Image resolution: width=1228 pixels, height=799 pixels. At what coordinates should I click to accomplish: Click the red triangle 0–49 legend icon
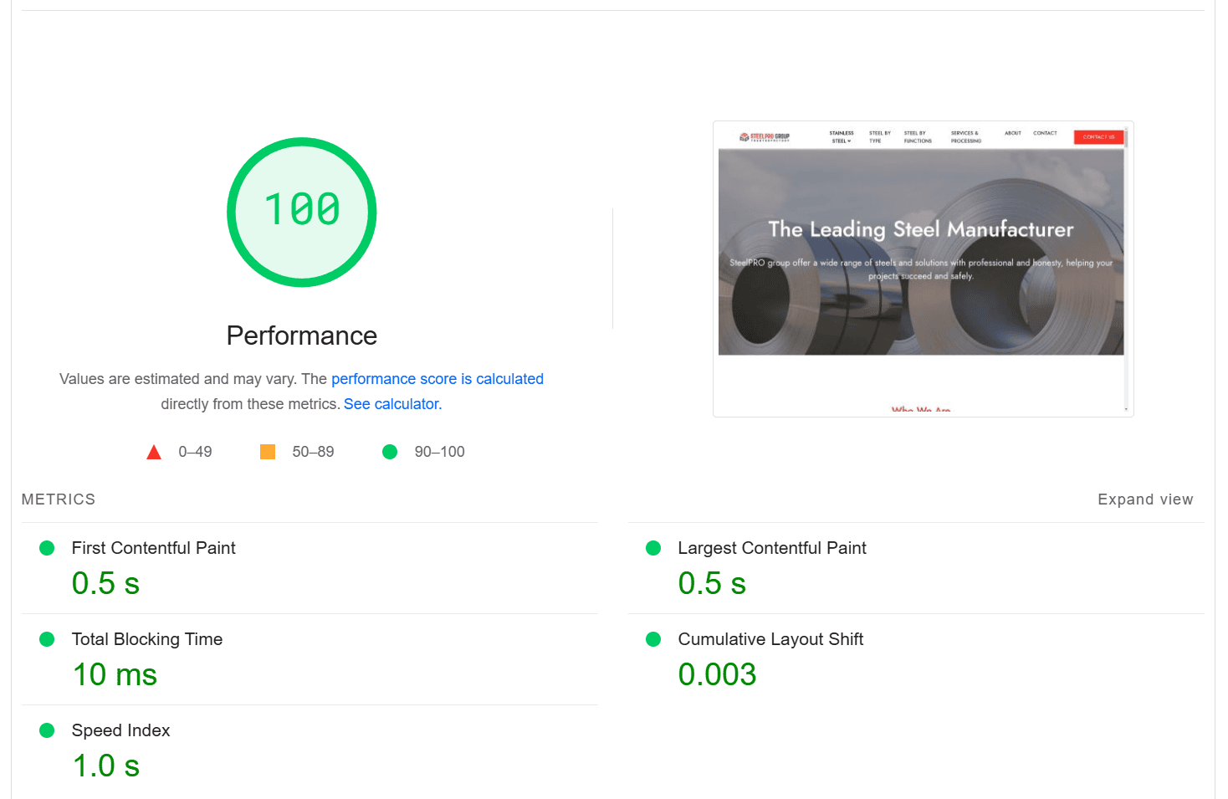click(x=154, y=451)
